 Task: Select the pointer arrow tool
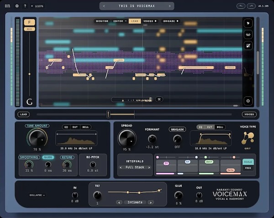click(x=248, y=23)
